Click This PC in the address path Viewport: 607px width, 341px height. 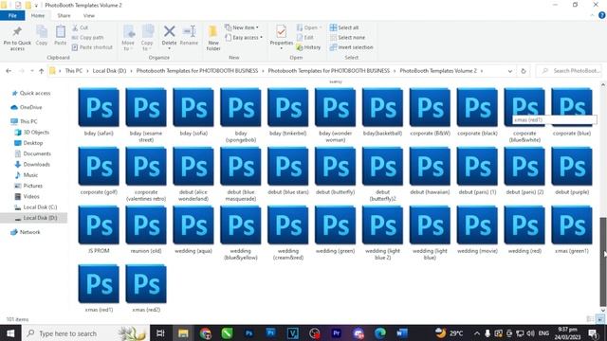[74, 71]
